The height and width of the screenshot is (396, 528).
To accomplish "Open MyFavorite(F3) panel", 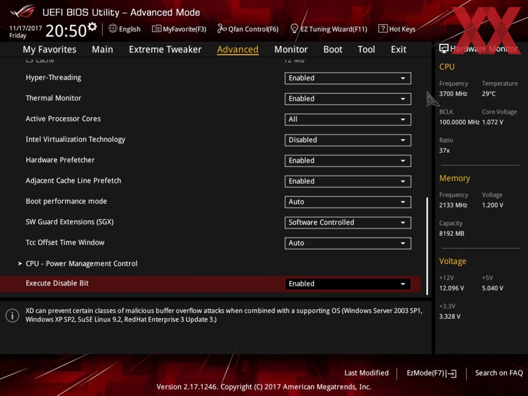I will 179,29.
